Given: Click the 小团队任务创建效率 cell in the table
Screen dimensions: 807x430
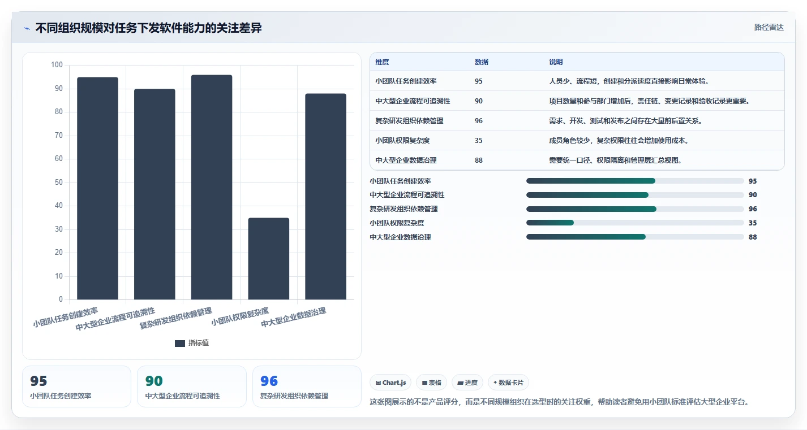Looking at the screenshot, I should 406,81.
